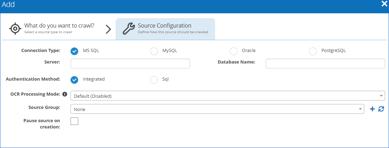Open the OCR Processing Mode dropdown

227,96
